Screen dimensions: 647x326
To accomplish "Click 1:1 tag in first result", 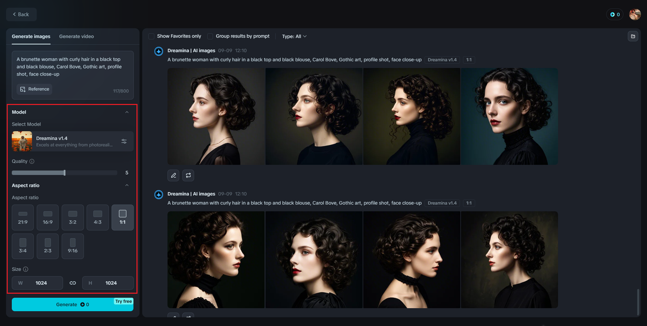I will pyautogui.click(x=469, y=60).
